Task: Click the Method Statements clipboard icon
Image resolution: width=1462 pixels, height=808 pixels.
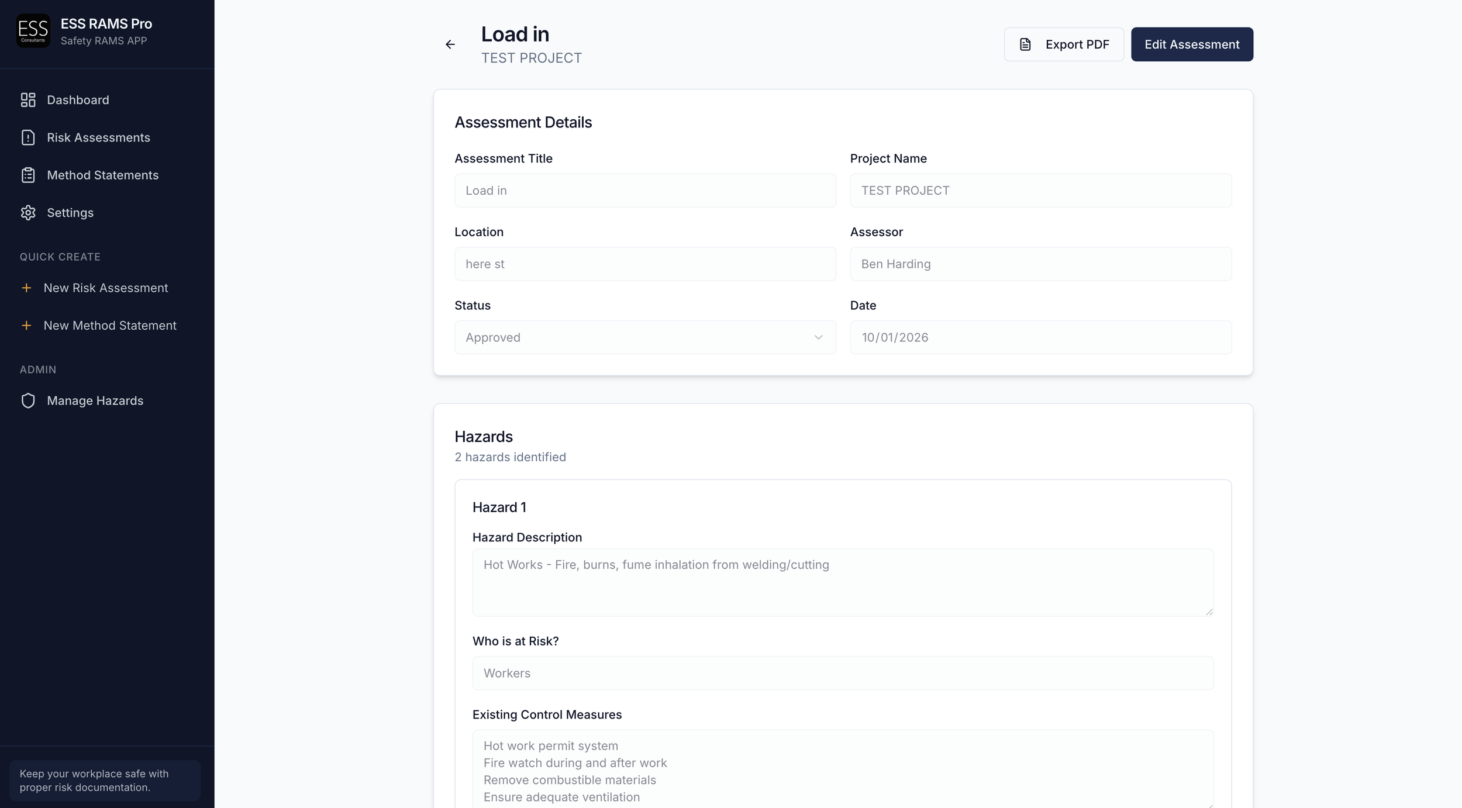Action: 28,175
